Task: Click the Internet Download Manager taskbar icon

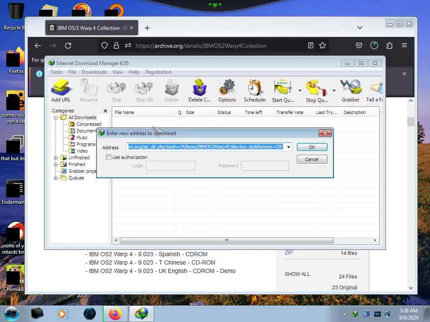Action: click(141, 314)
